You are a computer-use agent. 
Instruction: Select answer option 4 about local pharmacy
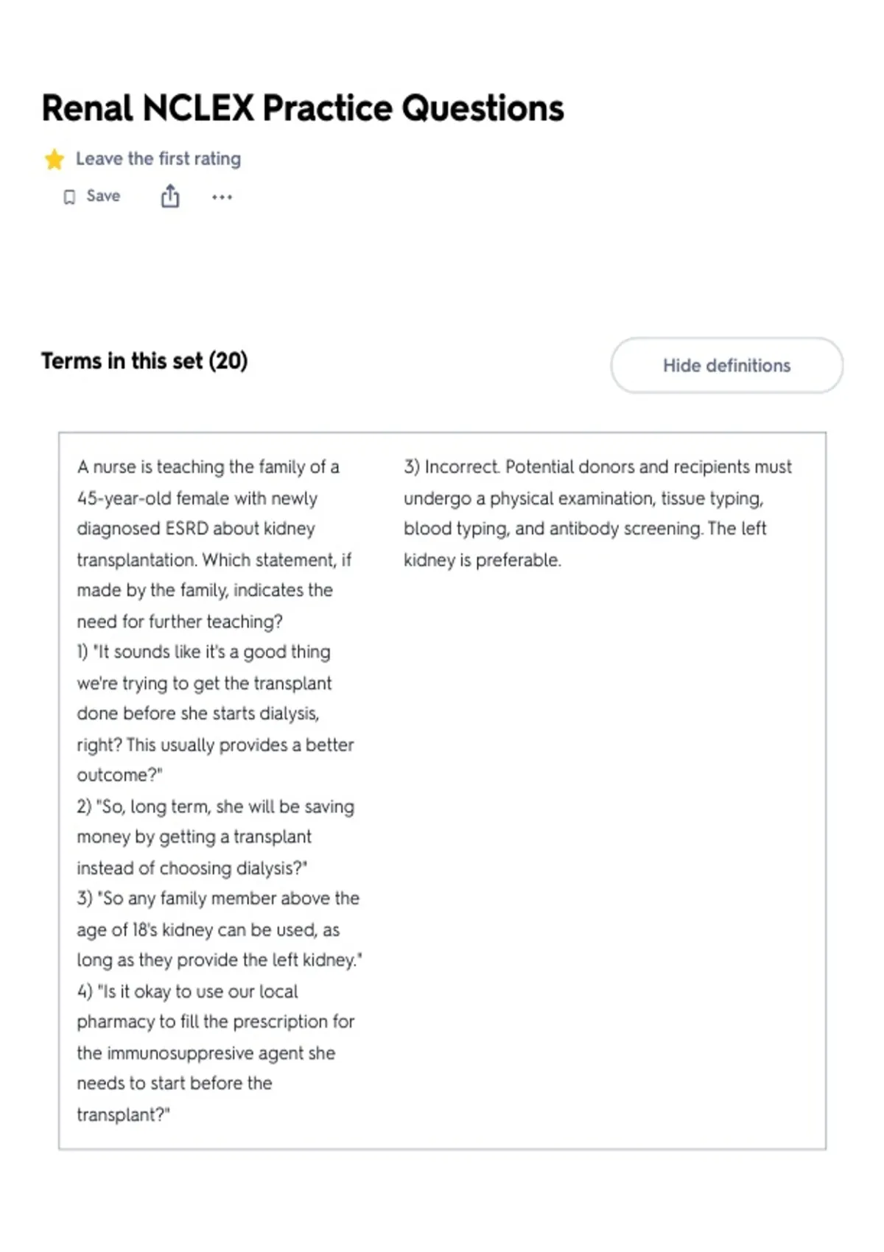(215, 1052)
